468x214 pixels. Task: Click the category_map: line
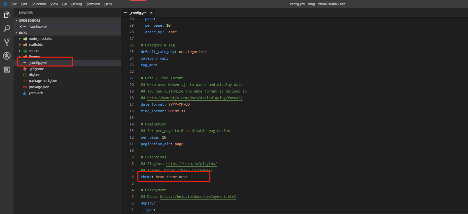click(x=155, y=58)
